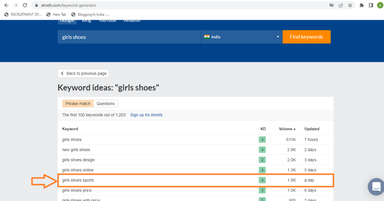Viewport: 384px width, 201px height.
Task: Select Phrase match tab
Action: 78,103
